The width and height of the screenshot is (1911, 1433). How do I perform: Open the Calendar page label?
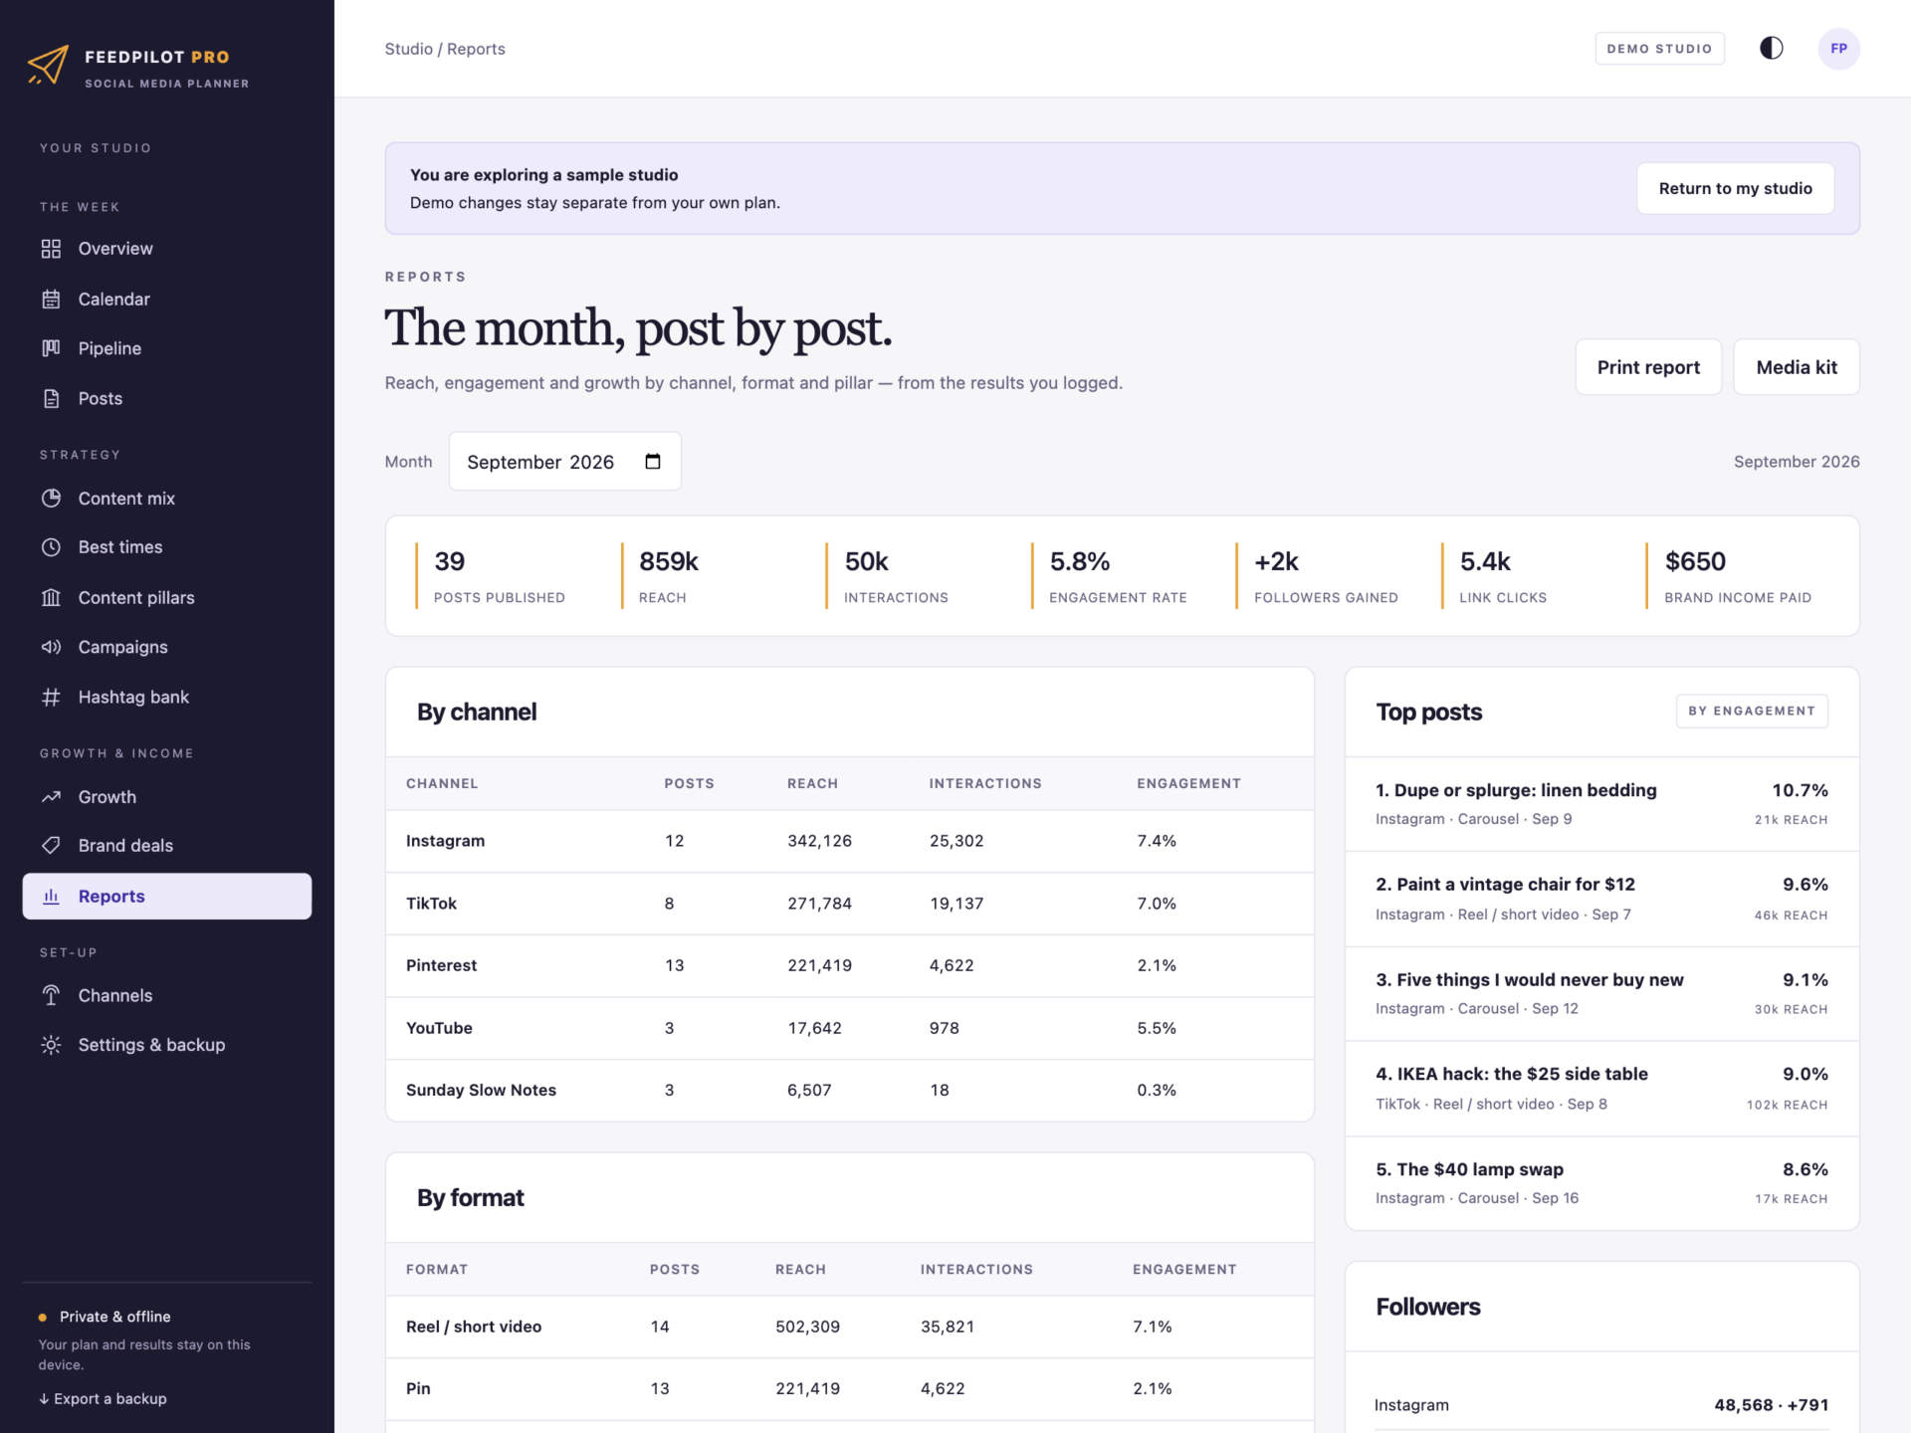coord(114,299)
